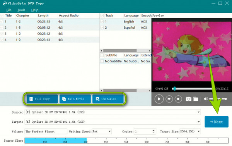Click the preview seek bar handle

(x=175, y=89)
